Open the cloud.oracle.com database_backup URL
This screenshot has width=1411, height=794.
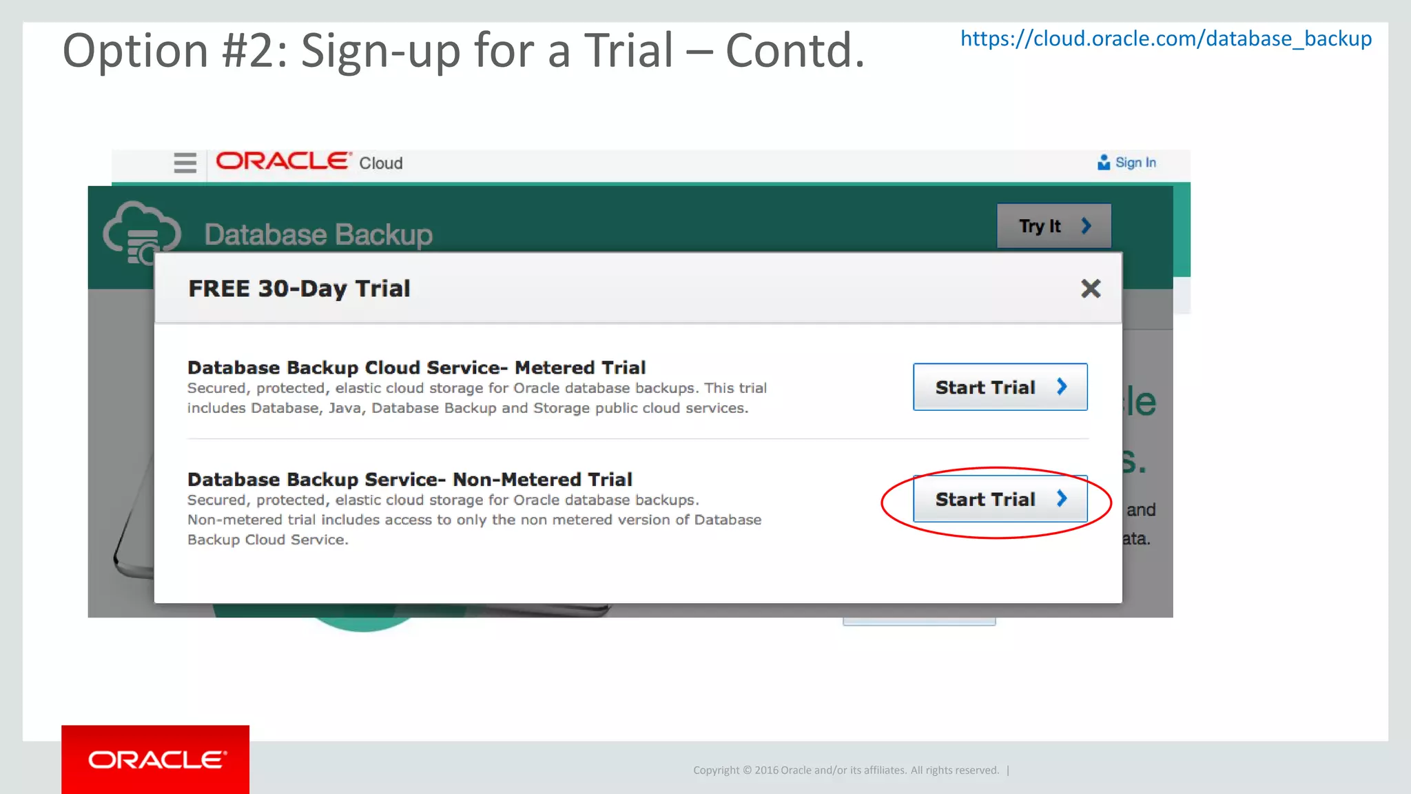coord(1166,39)
